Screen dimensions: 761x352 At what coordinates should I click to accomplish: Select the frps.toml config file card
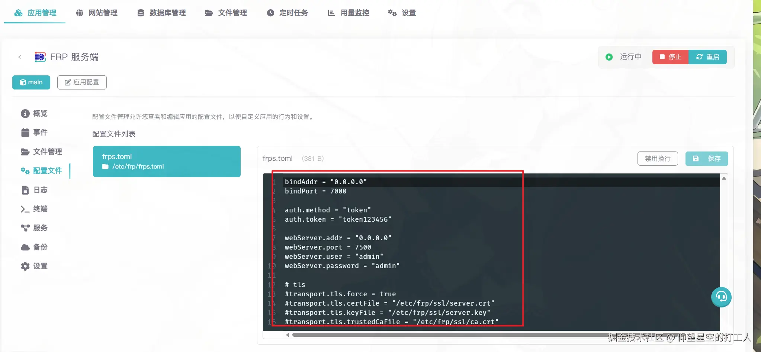167,162
